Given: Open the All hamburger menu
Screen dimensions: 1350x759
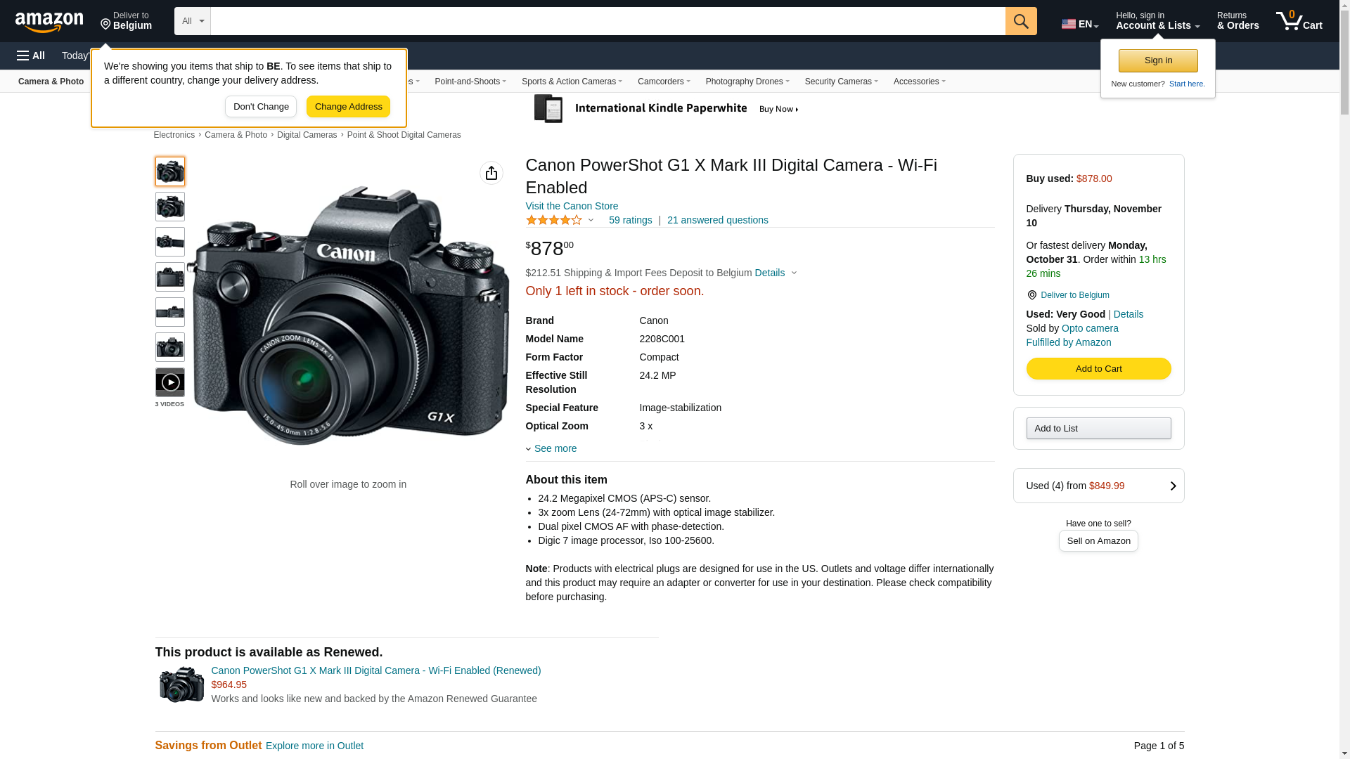Looking at the screenshot, I should coord(31,56).
